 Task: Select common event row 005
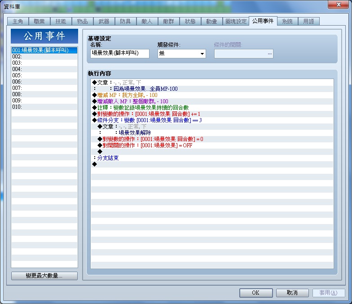44,75
